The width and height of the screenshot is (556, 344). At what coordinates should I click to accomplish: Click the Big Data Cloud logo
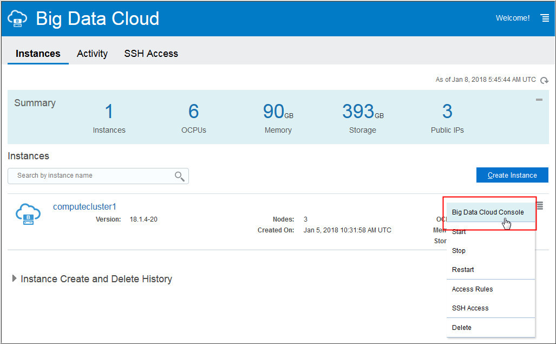pyautogui.click(x=17, y=17)
